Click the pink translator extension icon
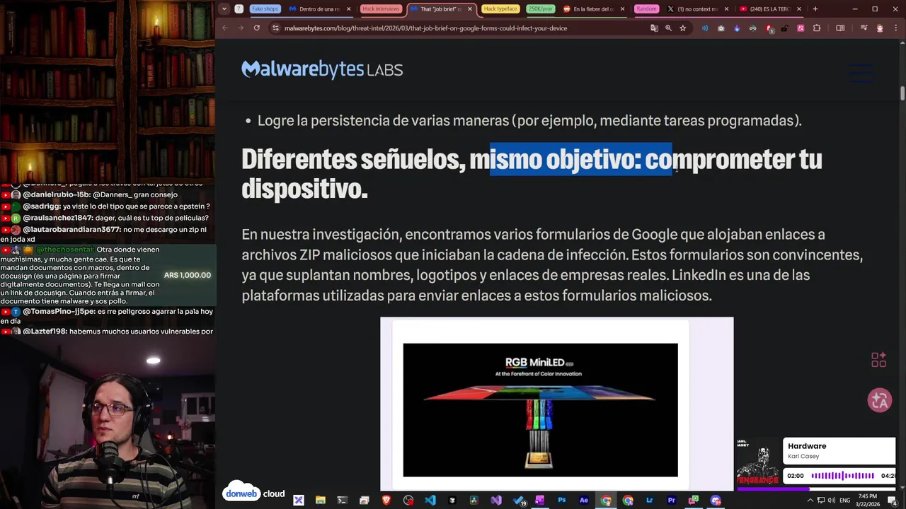Screen dimensions: 906x509 click(x=801, y=28)
